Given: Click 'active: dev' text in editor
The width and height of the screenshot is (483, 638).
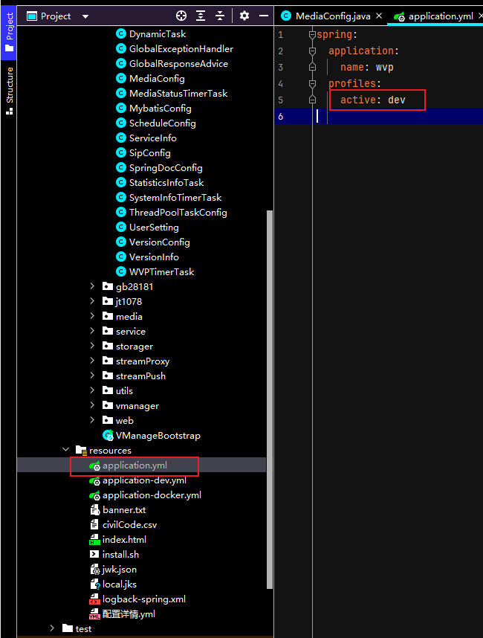Looking at the screenshot, I should tap(373, 100).
